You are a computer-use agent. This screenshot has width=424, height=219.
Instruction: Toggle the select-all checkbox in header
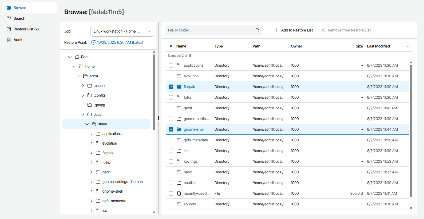click(171, 46)
